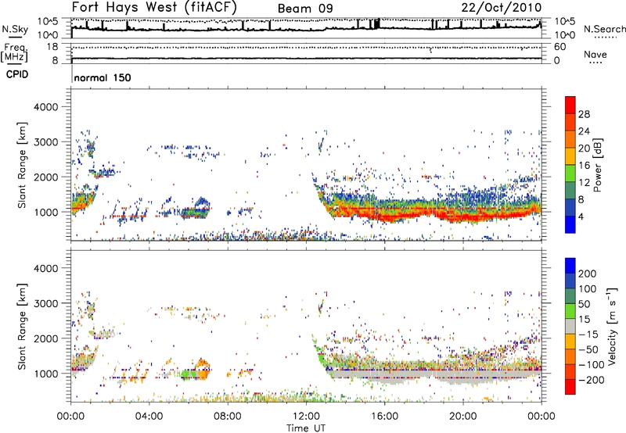Click the '18' frequency axis tick
This screenshot has height=433, width=626.
point(52,47)
